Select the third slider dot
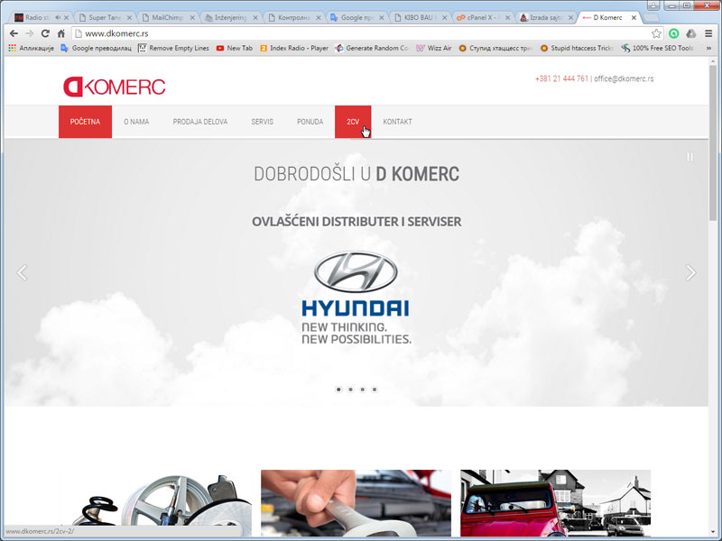Viewport: 722px width, 541px height. (x=363, y=390)
